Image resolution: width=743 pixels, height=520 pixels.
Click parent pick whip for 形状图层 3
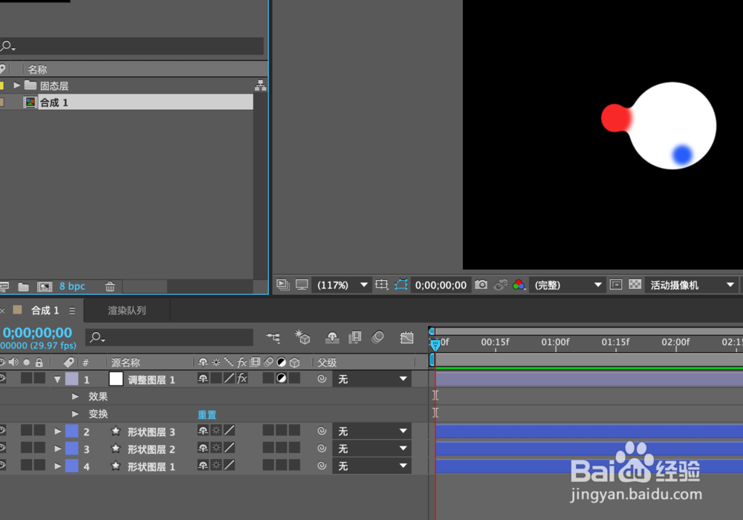322,431
